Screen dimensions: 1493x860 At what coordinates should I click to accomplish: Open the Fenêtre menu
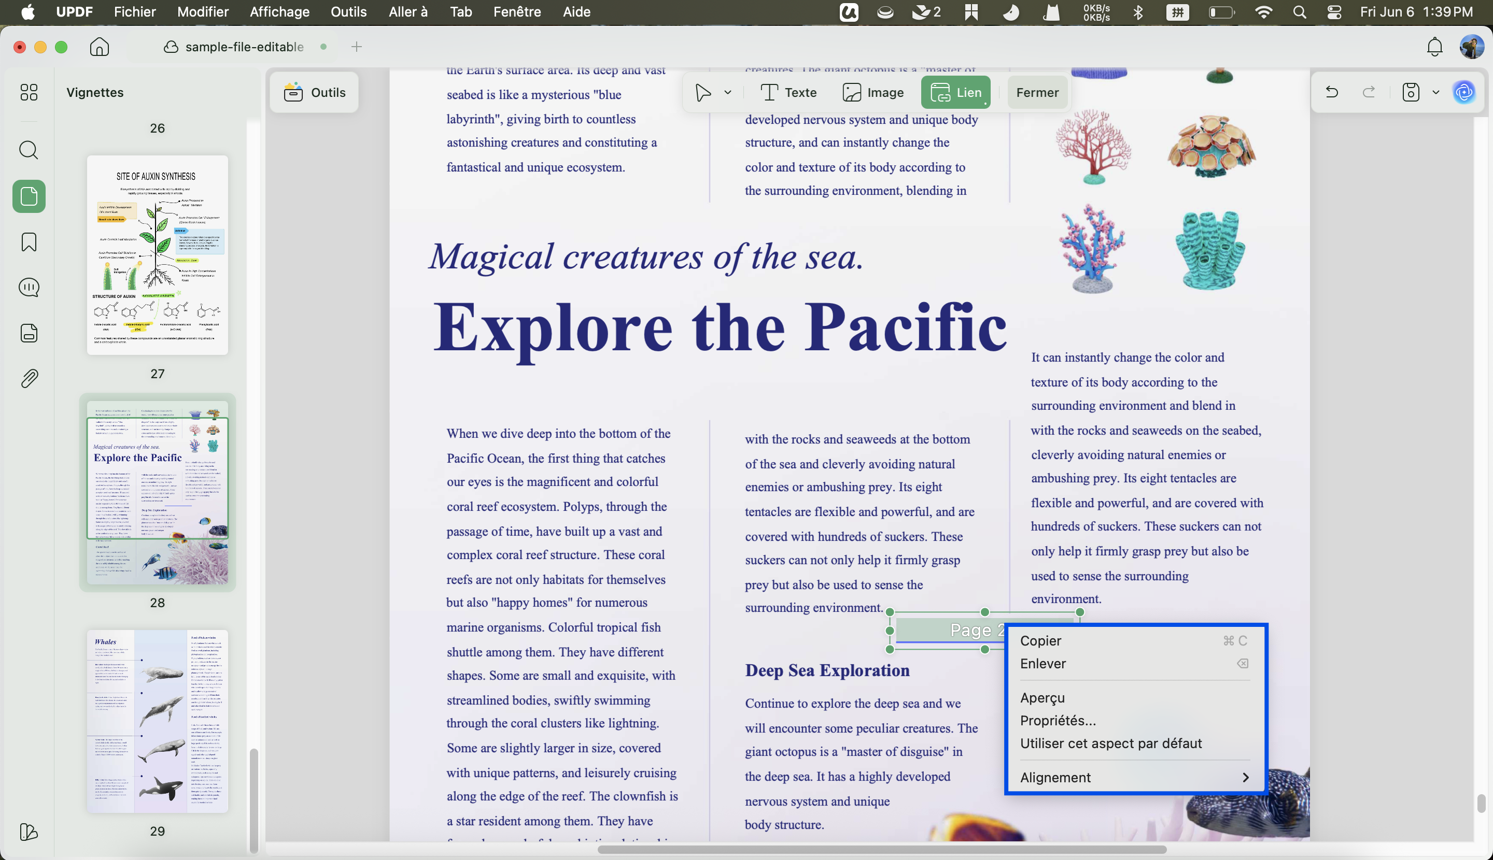[517, 12]
